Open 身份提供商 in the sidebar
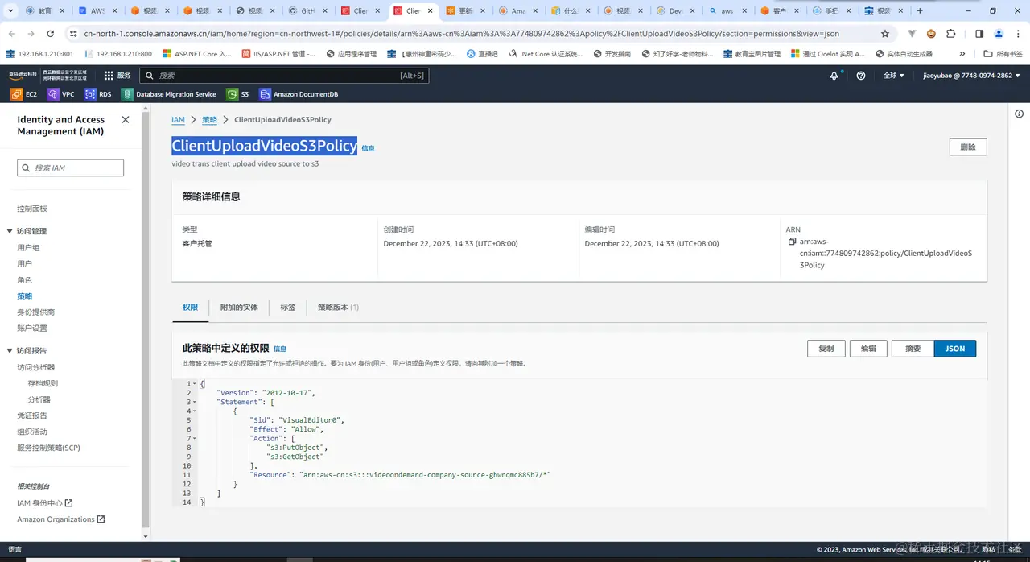1030x562 pixels. point(36,312)
